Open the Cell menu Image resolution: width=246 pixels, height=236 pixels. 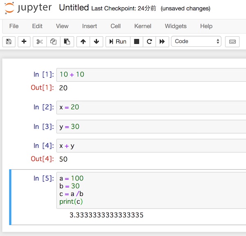click(x=116, y=26)
